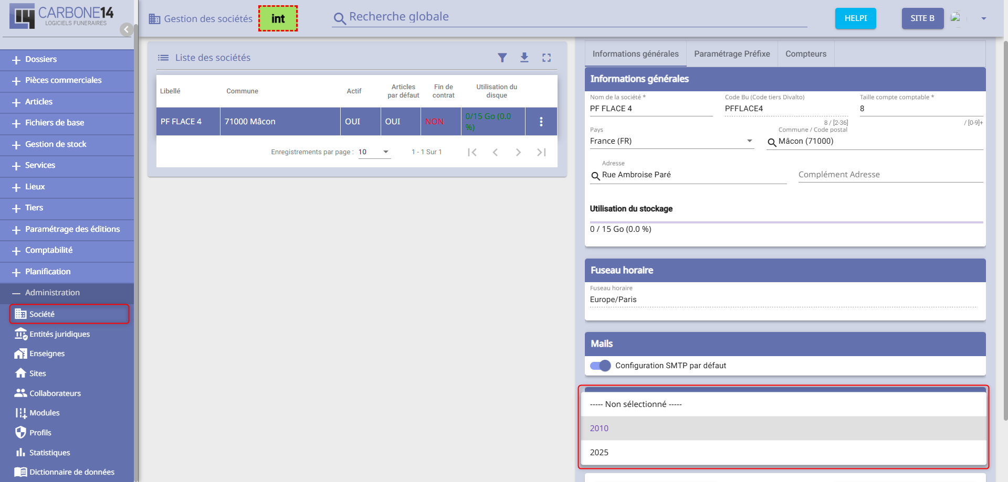Click the Taille compte comptable field

(921, 109)
